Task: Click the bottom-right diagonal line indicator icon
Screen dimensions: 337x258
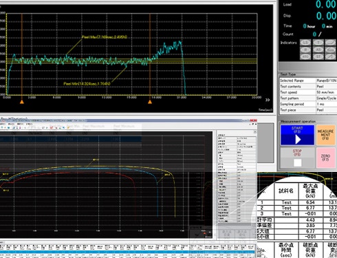Action: tap(331, 56)
